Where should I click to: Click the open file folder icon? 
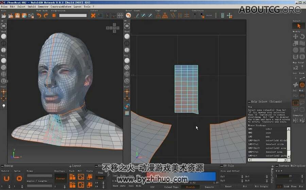click(x=4, y=16)
